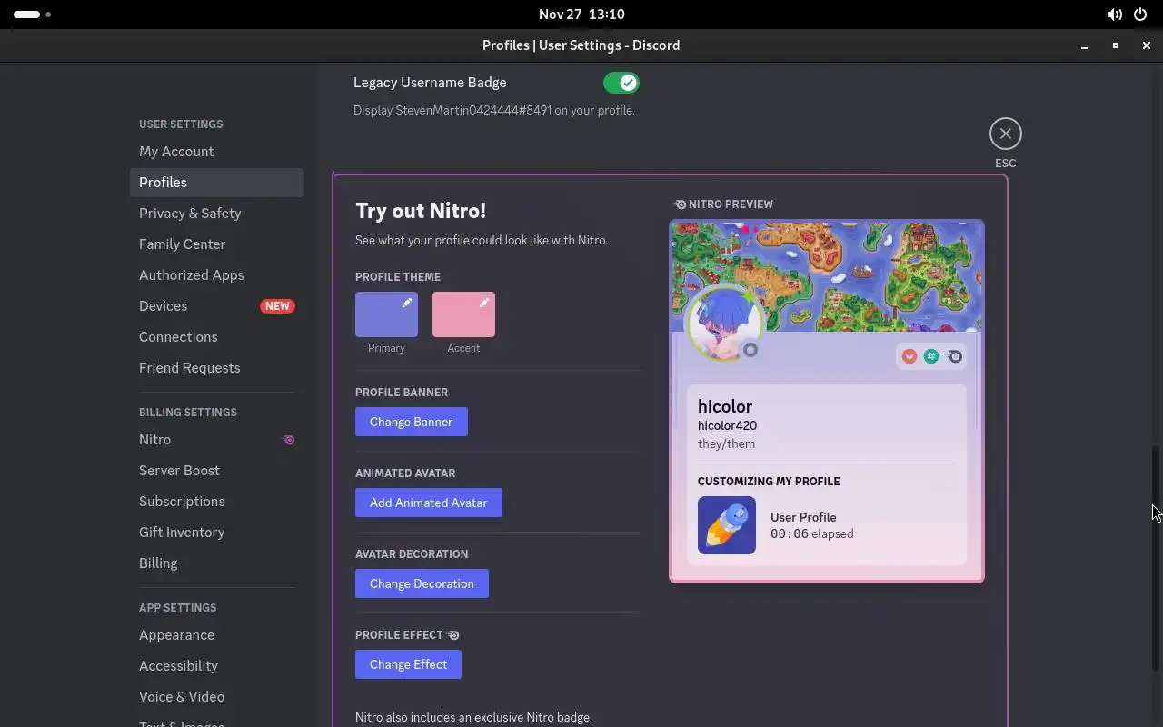
Task: Click the 00:06 elapsed timer text
Action: pos(811,534)
